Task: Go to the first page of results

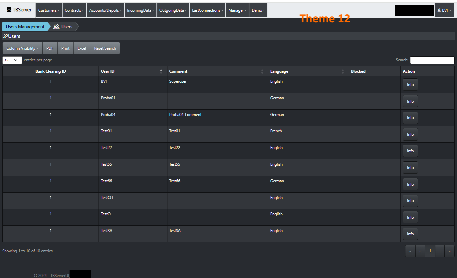Action: [x=410, y=251]
